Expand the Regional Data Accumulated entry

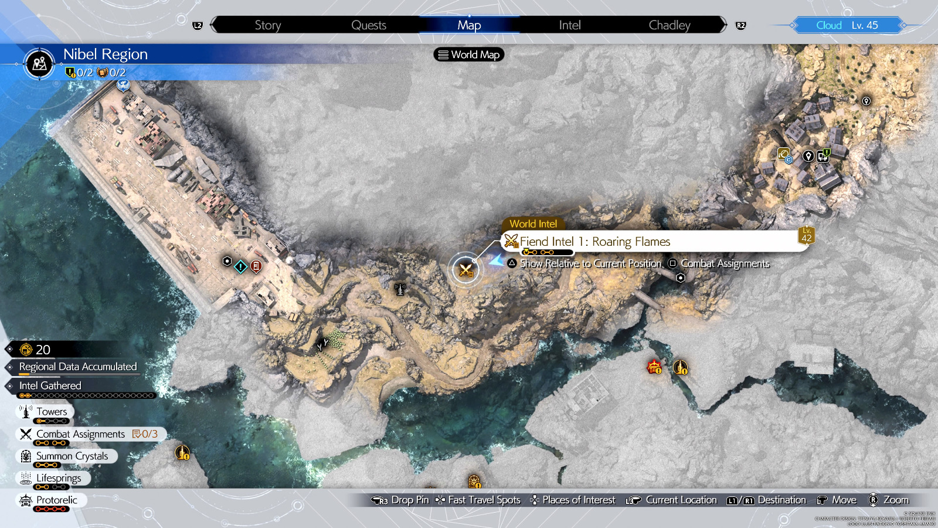(x=77, y=367)
